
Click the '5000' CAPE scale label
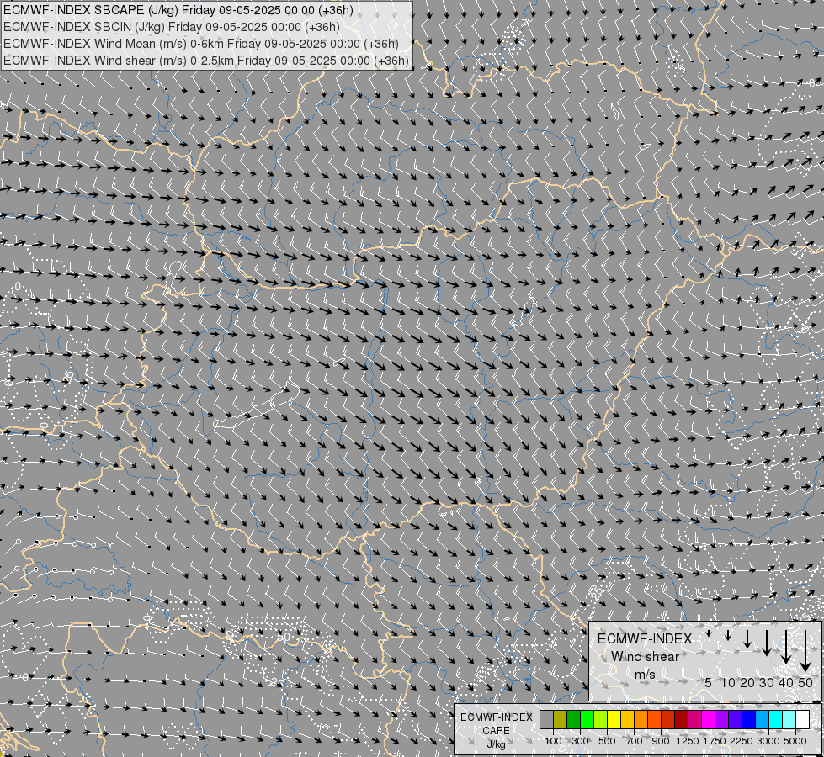point(795,741)
